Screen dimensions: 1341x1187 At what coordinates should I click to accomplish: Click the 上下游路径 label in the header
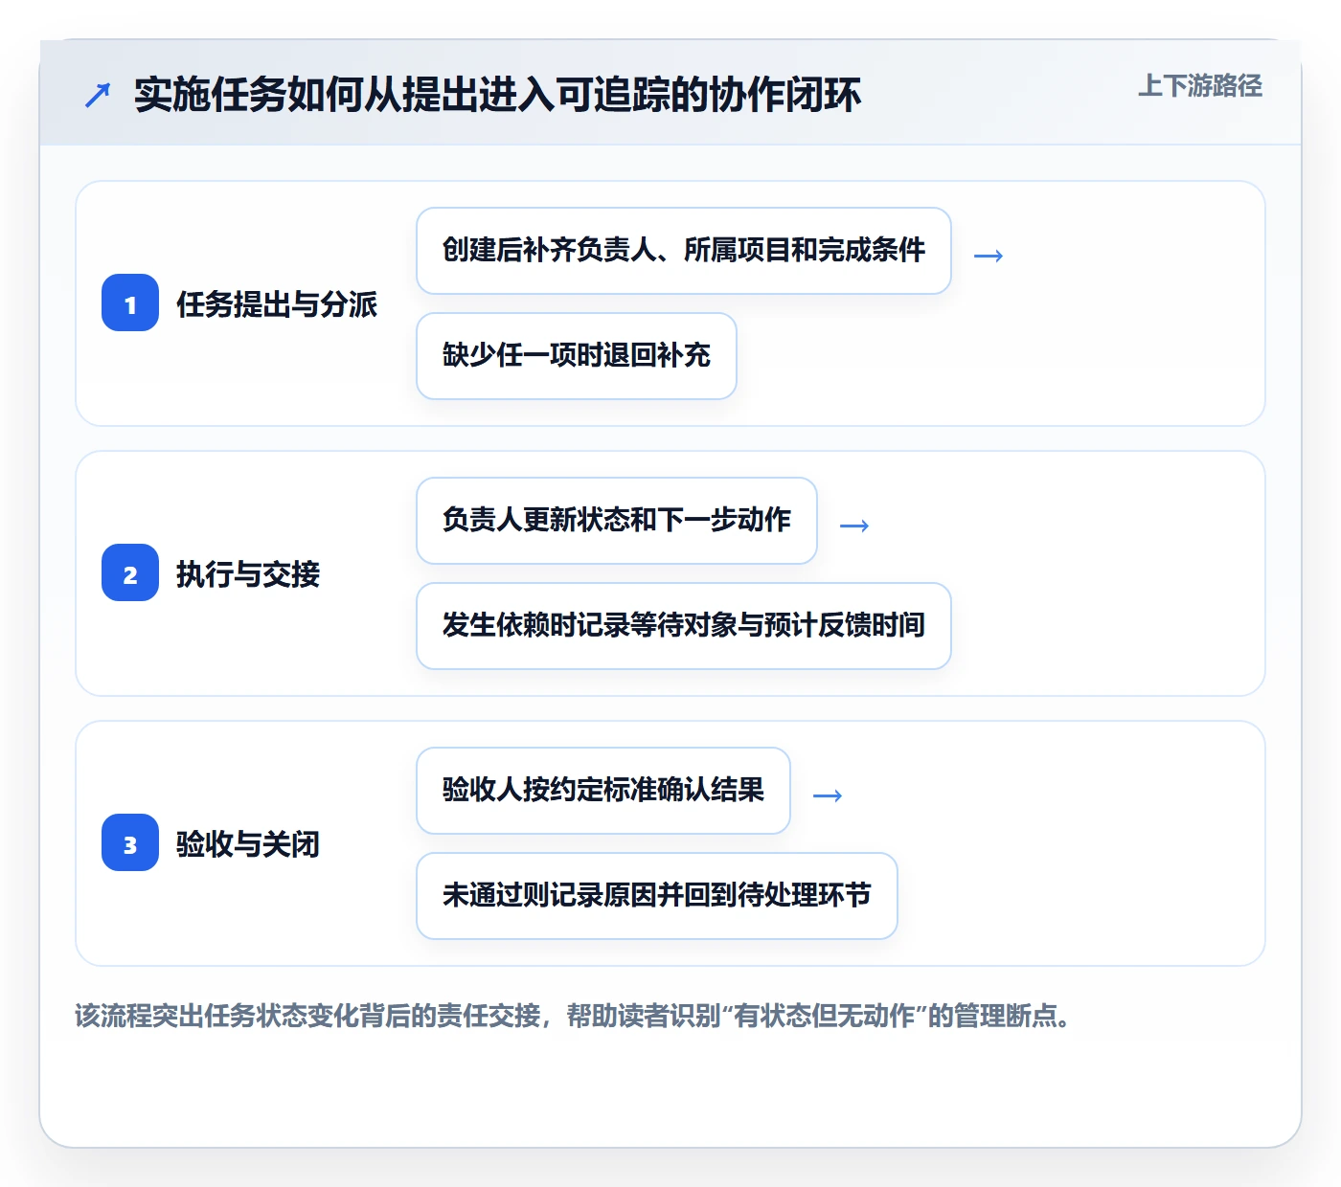click(1200, 86)
